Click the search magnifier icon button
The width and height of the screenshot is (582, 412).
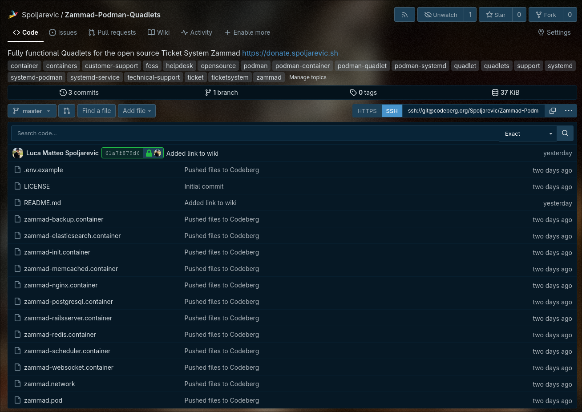[565, 133]
